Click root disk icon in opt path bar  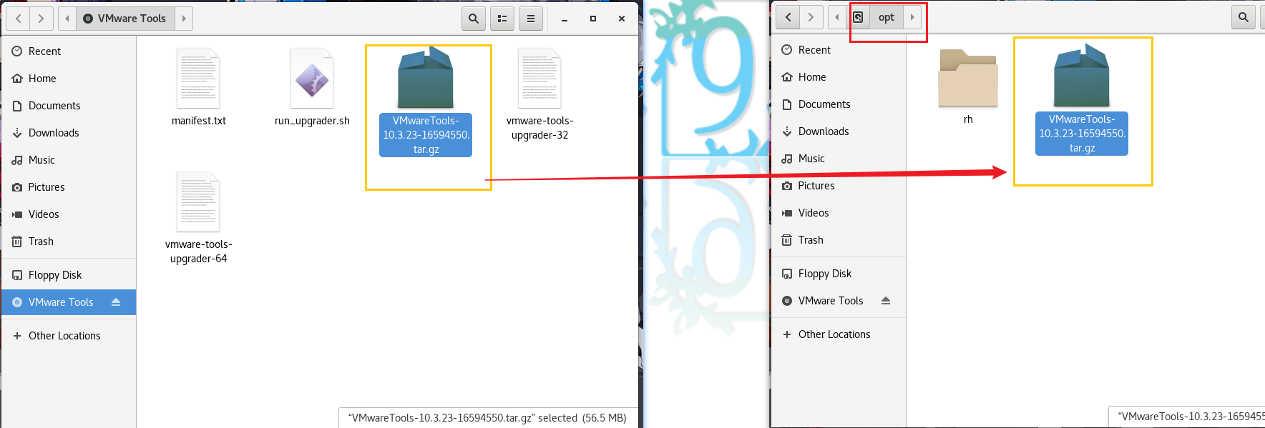click(858, 17)
